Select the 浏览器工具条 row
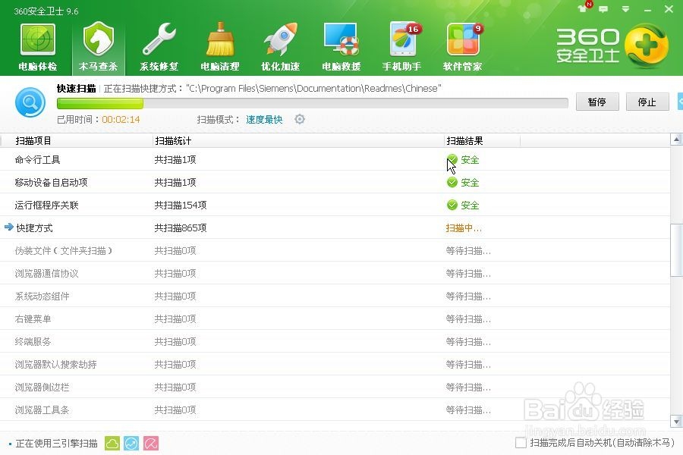This screenshot has height=455, width=683. tap(335, 409)
